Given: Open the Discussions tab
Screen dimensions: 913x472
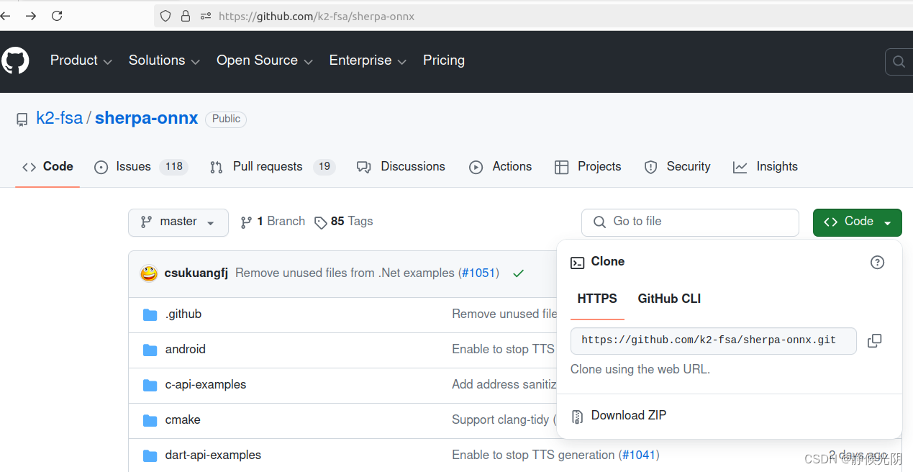Looking at the screenshot, I should [401, 167].
